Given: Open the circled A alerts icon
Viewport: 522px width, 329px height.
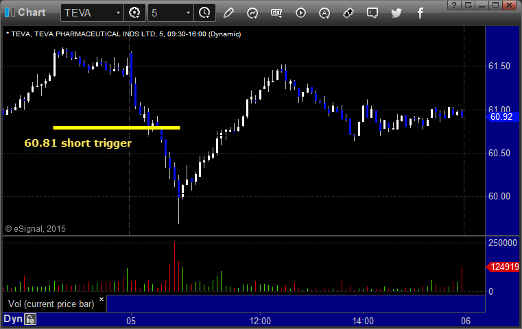Looking at the screenshot, I should pos(324,13).
